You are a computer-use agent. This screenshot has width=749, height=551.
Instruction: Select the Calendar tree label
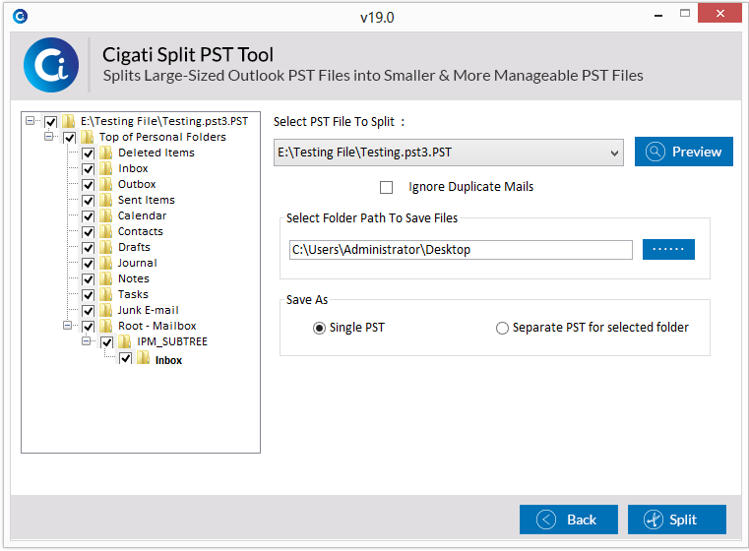click(142, 215)
